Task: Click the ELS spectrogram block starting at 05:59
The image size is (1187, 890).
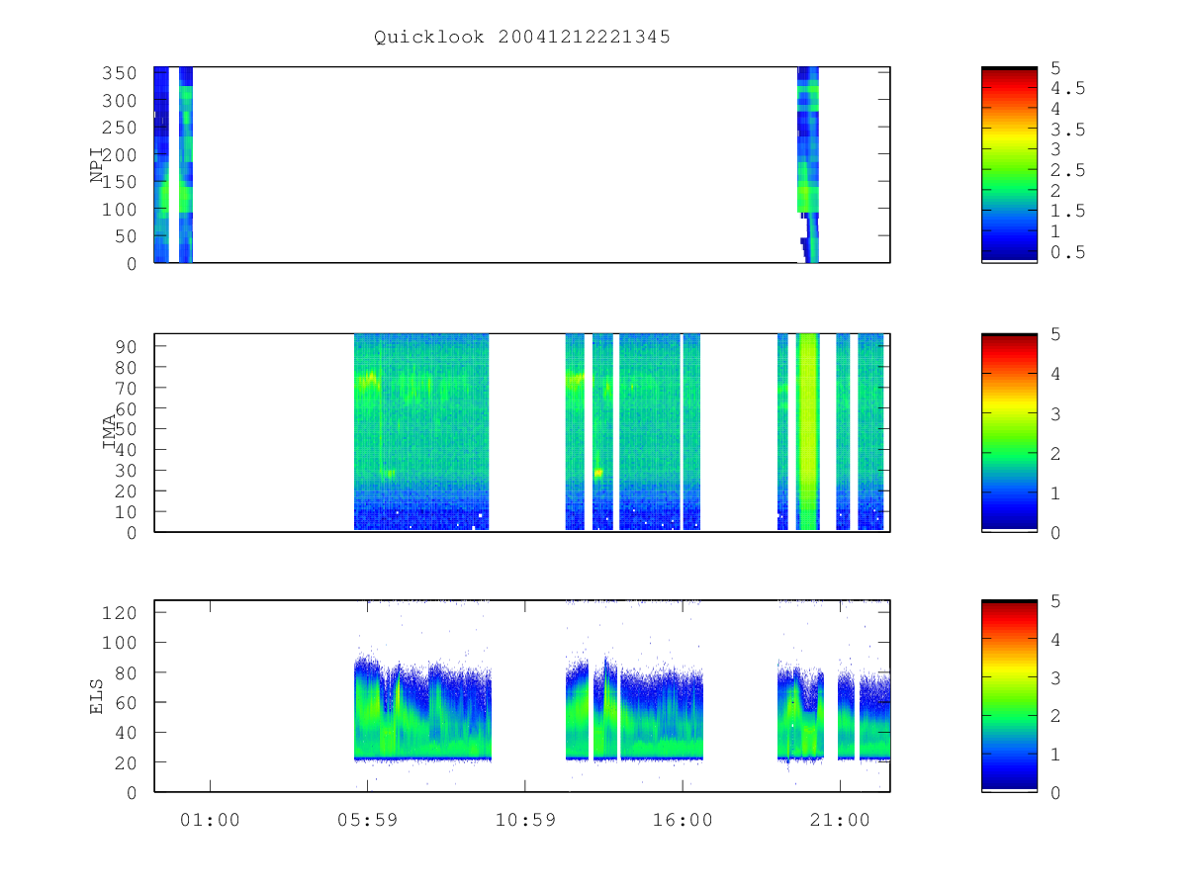Action: pos(422,707)
